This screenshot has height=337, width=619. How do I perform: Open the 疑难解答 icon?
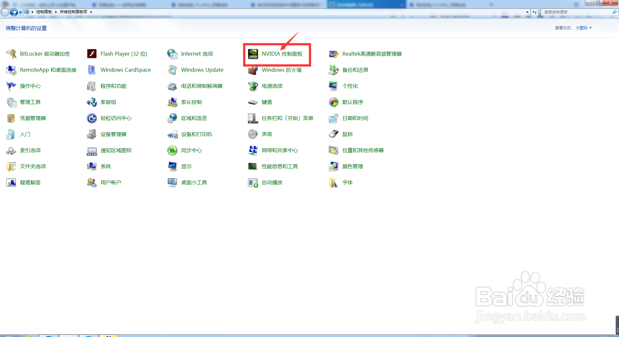tap(11, 182)
